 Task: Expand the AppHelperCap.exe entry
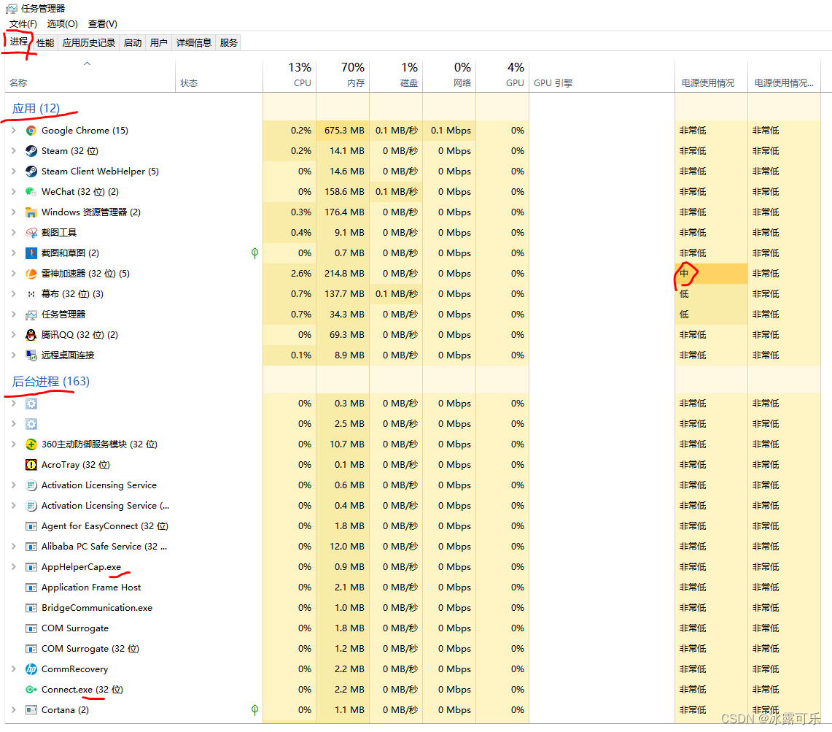point(14,567)
